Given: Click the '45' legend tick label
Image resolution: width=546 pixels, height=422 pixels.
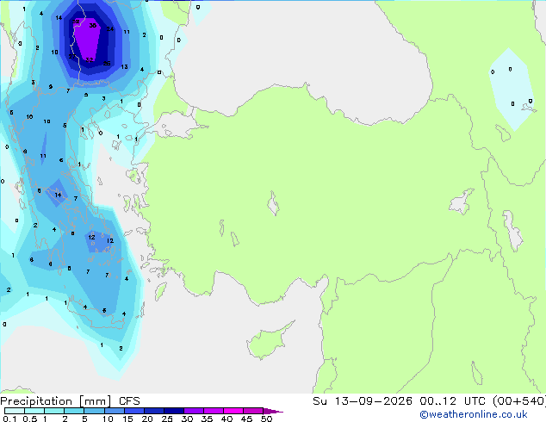Looking at the screenshot, I should pos(246,419).
